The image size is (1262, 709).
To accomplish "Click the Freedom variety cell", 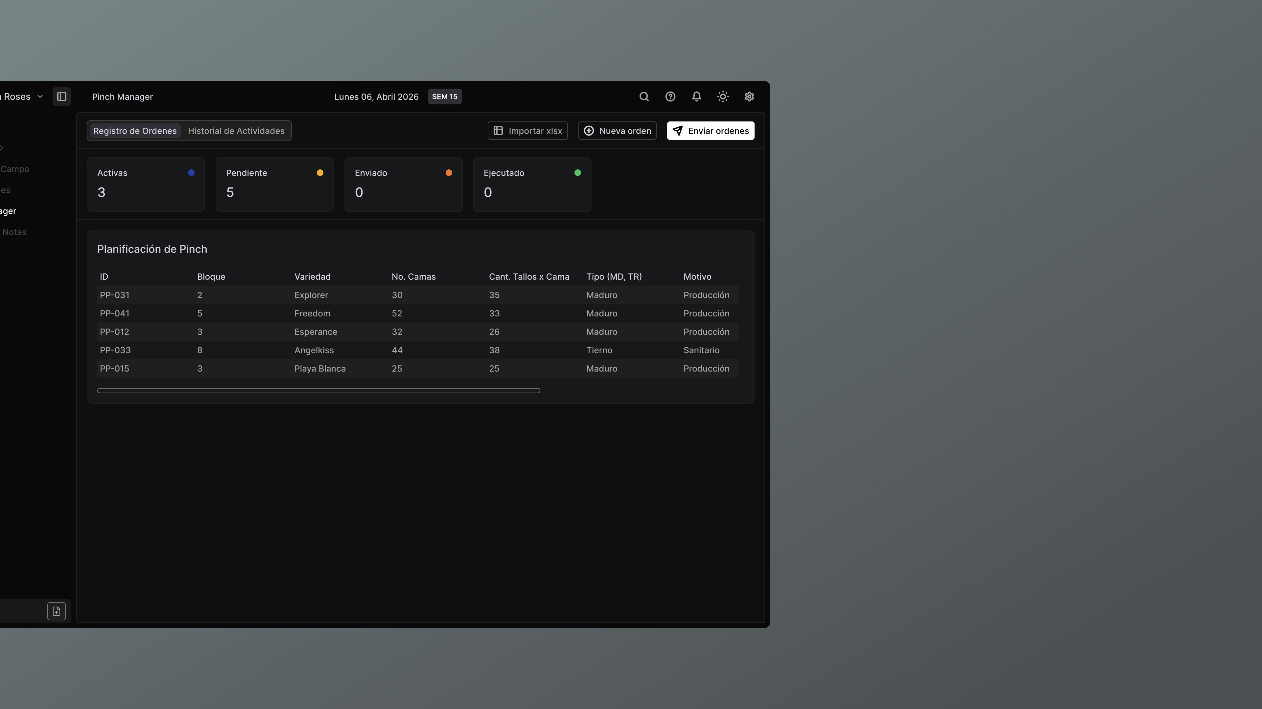I will (312, 313).
